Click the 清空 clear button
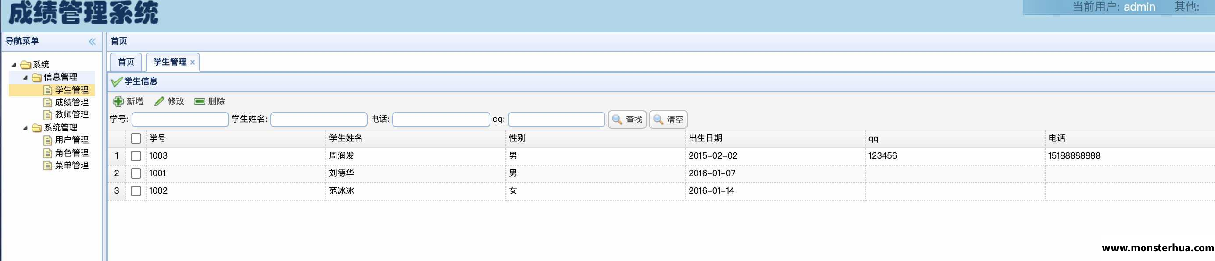The height and width of the screenshot is (261, 1215). point(668,120)
